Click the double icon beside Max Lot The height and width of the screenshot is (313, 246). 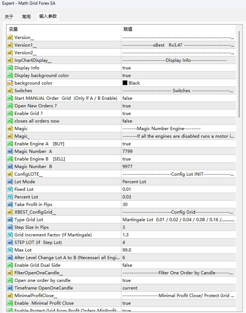pyautogui.click(x=10, y=250)
